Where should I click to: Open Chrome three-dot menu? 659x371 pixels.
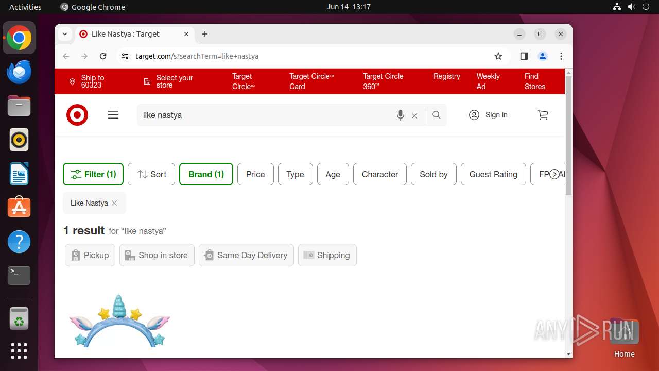[x=561, y=56]
